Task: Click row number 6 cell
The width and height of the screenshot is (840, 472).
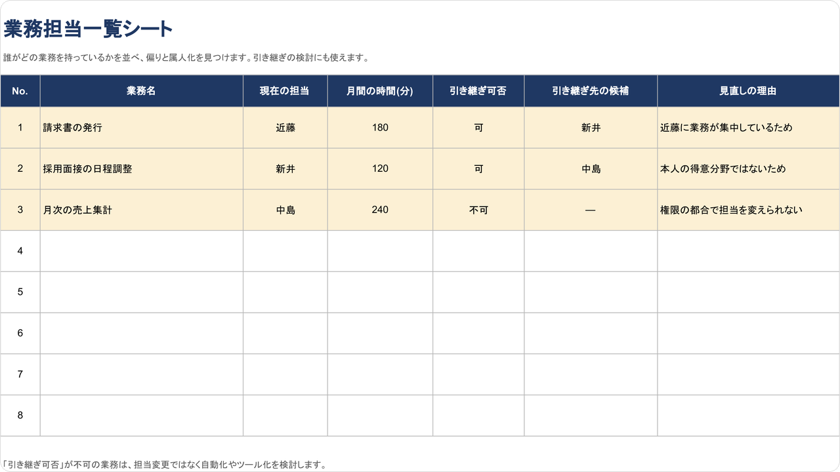Action: point(20,333)
